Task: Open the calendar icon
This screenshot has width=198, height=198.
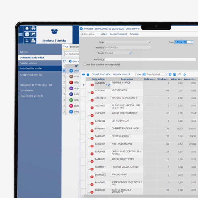Action: click(33, 34)
